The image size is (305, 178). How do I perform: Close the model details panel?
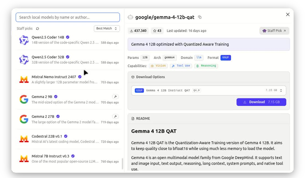288,15
